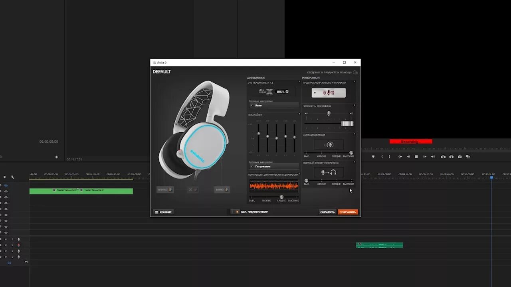
Task: Click the КОНФИГ. button
Action: (163, 212)
